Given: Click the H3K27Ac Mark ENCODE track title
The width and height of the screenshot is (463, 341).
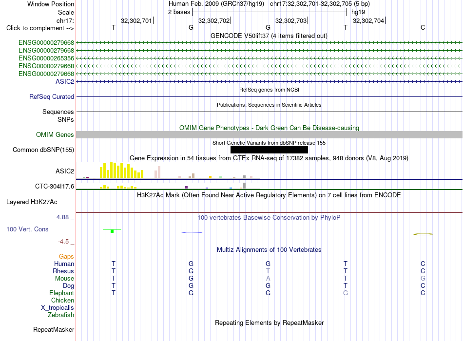Looking at the screenshot, I should click(x=269, y=195).
